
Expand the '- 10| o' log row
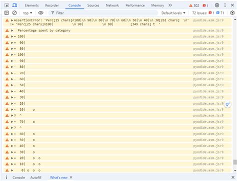pos(12,110)
